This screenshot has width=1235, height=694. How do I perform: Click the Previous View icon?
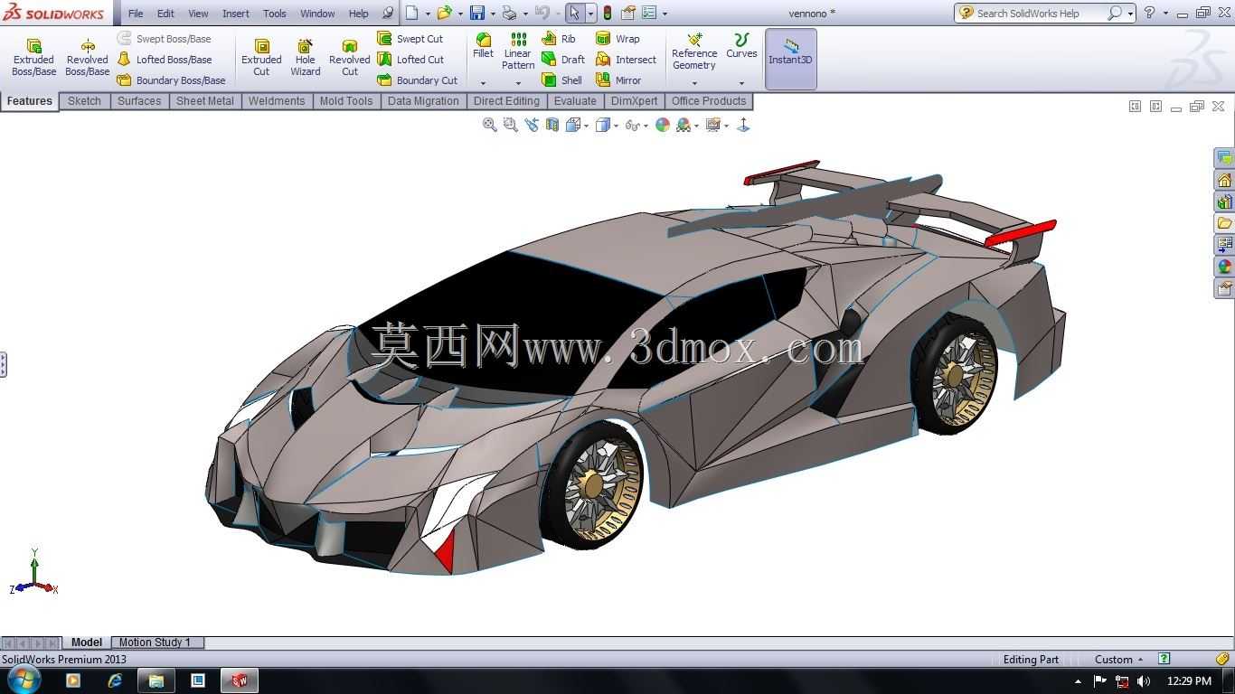point(532,126)
